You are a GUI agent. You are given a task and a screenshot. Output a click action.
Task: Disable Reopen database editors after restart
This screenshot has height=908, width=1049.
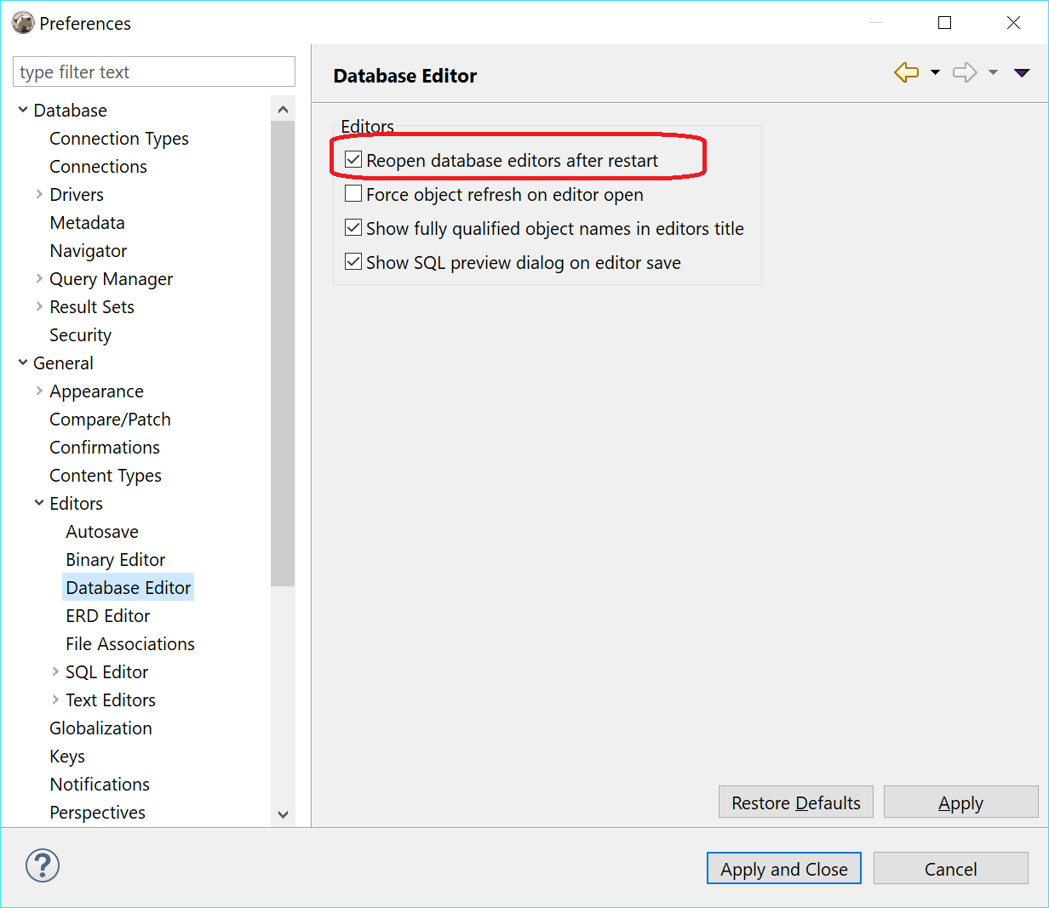coord(353,158)
